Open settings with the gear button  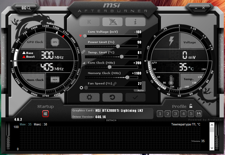tap(90, 97)
